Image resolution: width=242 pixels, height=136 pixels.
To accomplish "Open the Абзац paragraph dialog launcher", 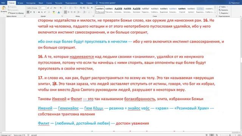I will [93, 16].
